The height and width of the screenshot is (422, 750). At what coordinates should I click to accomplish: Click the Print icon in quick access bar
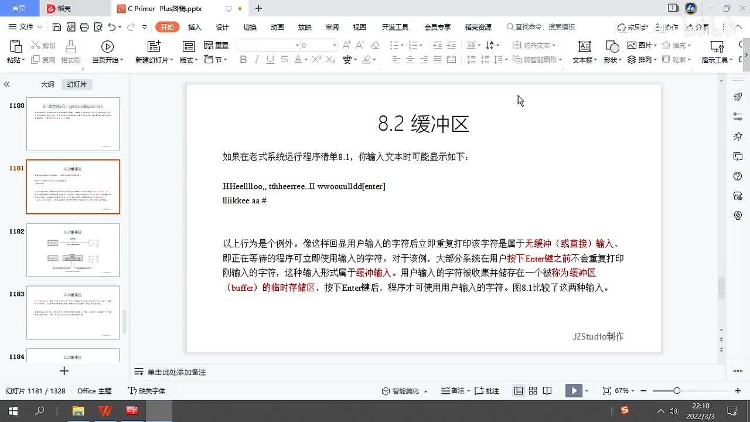click(84, 27)
